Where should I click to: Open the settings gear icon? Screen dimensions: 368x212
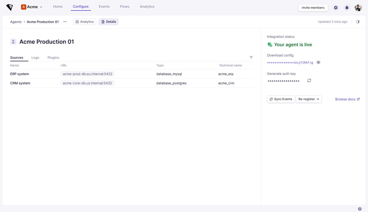[x=336, y=8]
